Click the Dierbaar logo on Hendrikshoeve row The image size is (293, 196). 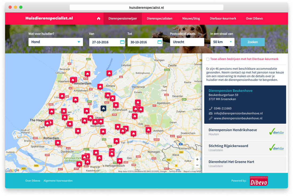(x=276, y=132)
